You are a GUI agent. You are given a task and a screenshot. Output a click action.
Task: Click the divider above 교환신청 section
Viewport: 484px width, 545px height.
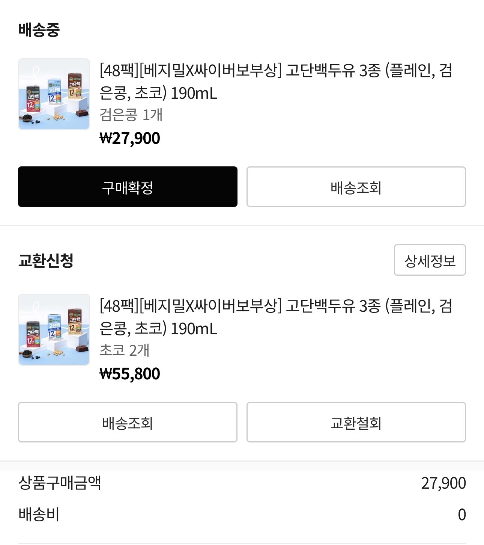pyautogui.click(x=242, y=226)
